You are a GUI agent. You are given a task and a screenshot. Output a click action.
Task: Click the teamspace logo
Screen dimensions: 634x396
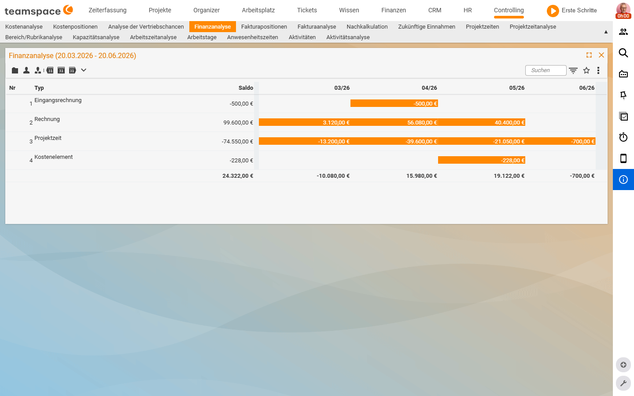[x=39, y=11]
